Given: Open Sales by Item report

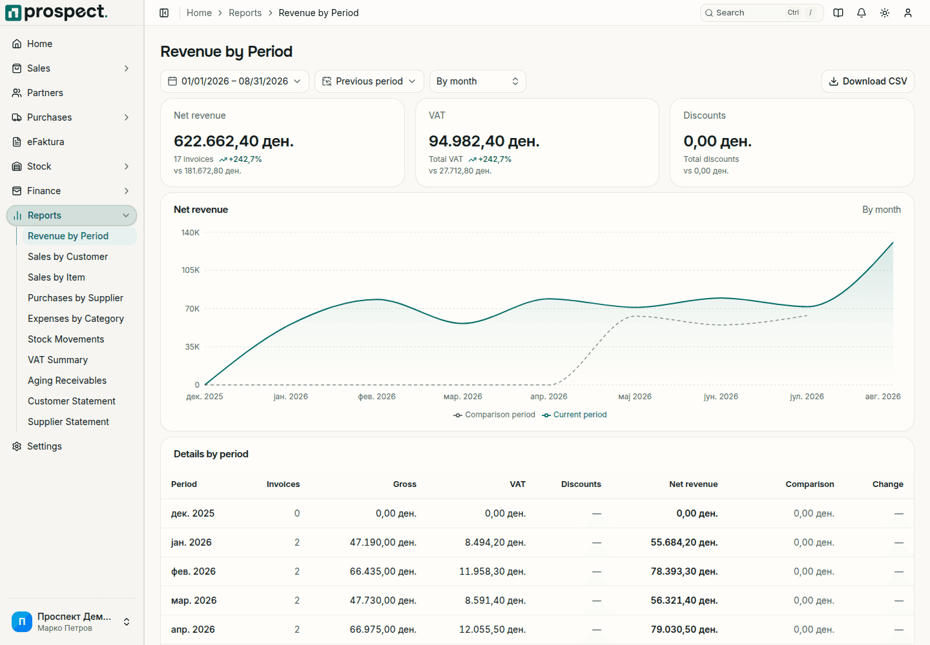Looking at the screenshot, I should click(56, 277).
